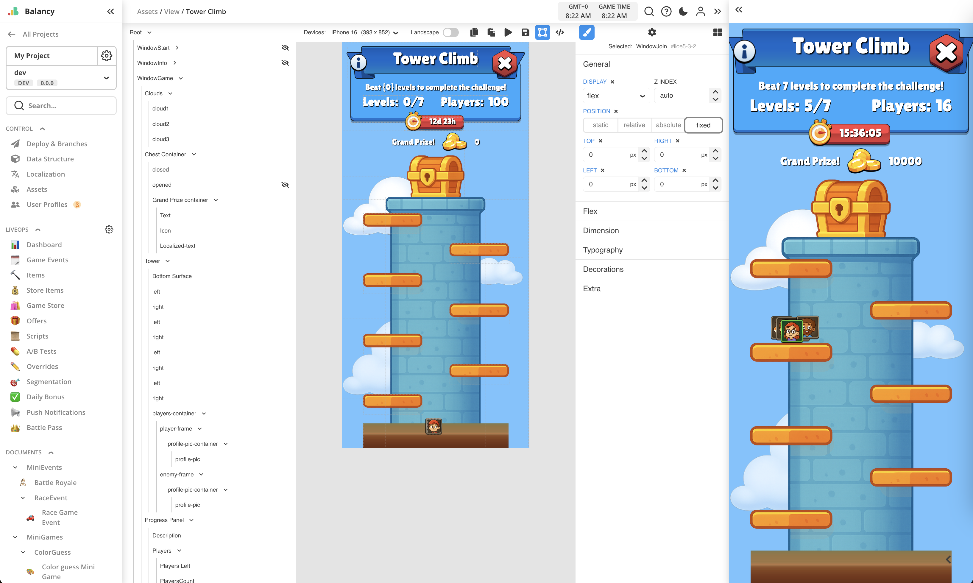Select the fixed position option
The height and width of the screenshot is (583, 973).
point(703,125)
